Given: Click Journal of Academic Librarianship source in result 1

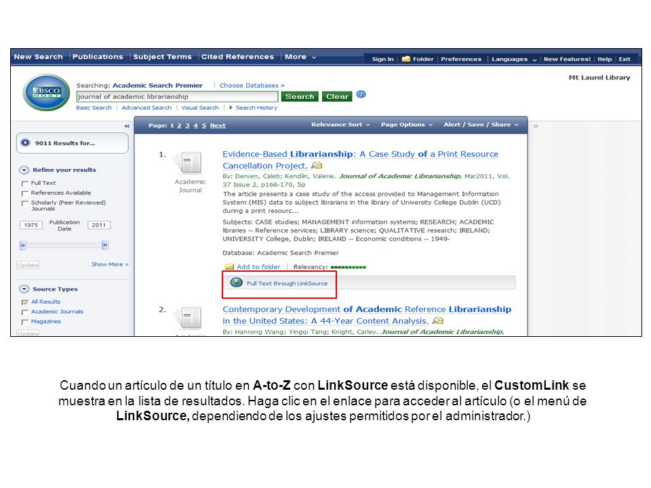Looking at the screenshot, I should pyautogui.click(x=400, y=176).
